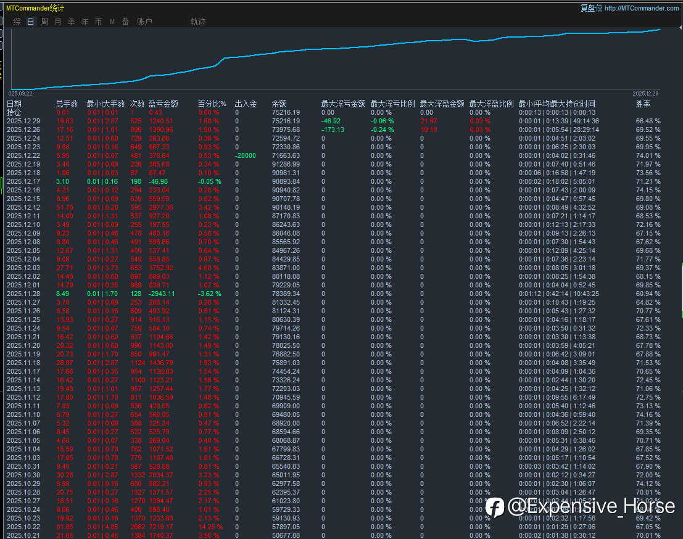683x539 pixels.
Task: Switch to the 币 currency tab
Action: 98,22
